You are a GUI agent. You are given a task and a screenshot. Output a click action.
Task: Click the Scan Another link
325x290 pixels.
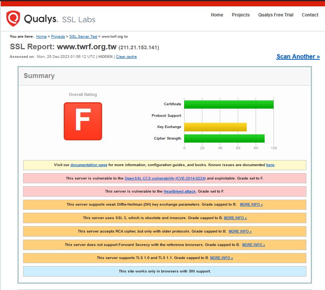point(298,56)
